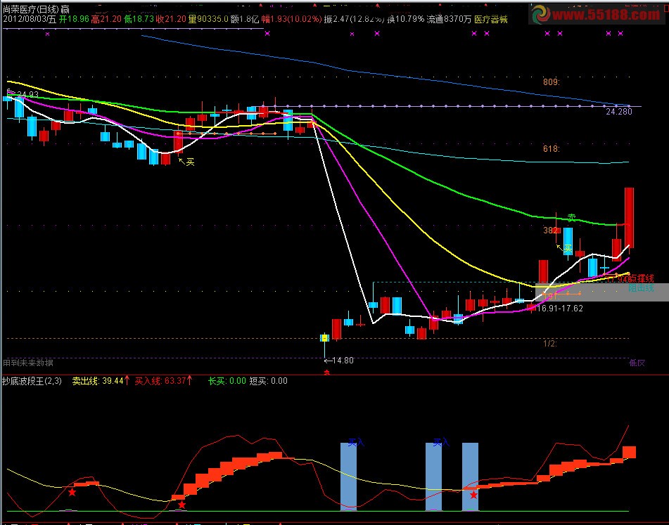
Task: Click the amplitude value 振2.47(12.82%)
Action: pyautogui.click(x=354, y=20)
